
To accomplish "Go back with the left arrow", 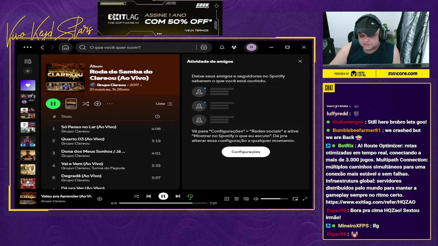I will coord(42,47).
